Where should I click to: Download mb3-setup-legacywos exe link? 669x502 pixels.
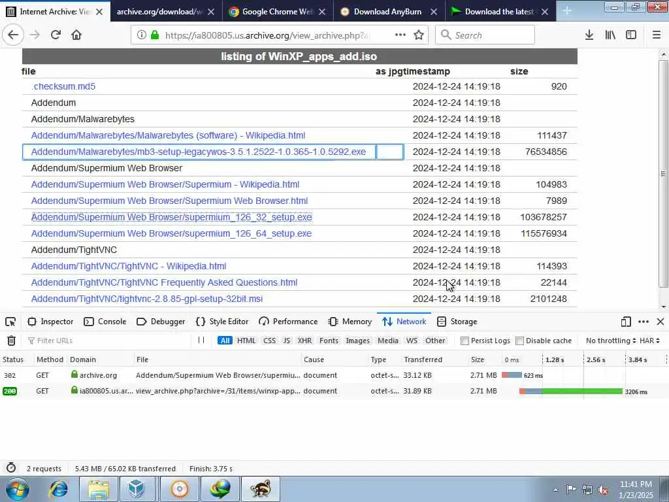[199, 152]
